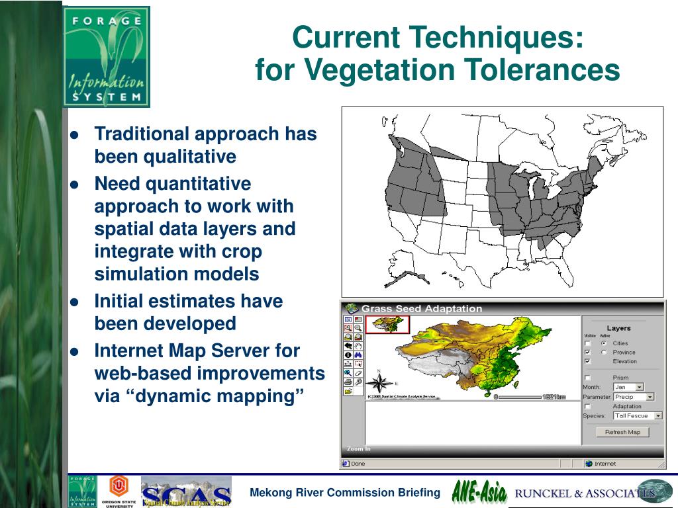Select the Find binoculars tool
678x508 pixels.
point(358,355)
